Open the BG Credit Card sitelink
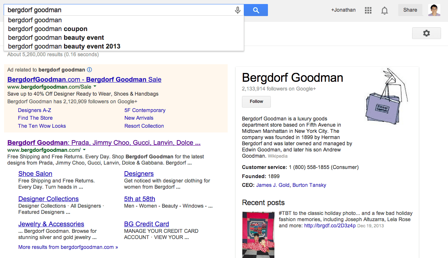 tap(146, 224)
